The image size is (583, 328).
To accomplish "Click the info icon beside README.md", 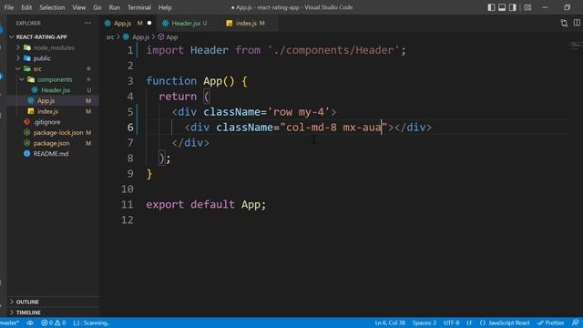I will [26, 154].
